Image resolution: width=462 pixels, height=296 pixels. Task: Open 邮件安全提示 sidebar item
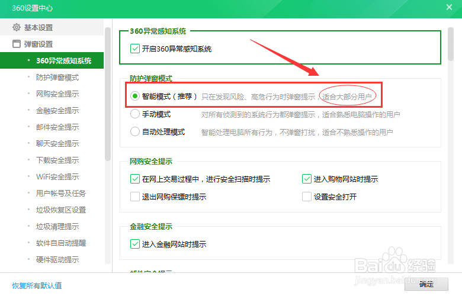coord(57,127)
